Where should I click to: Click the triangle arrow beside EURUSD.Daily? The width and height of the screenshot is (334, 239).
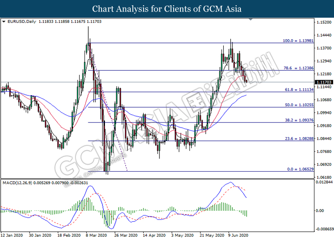coord(4,22)
